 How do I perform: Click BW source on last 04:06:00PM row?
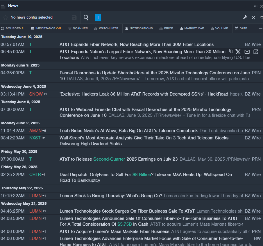[x=257, y=238]
